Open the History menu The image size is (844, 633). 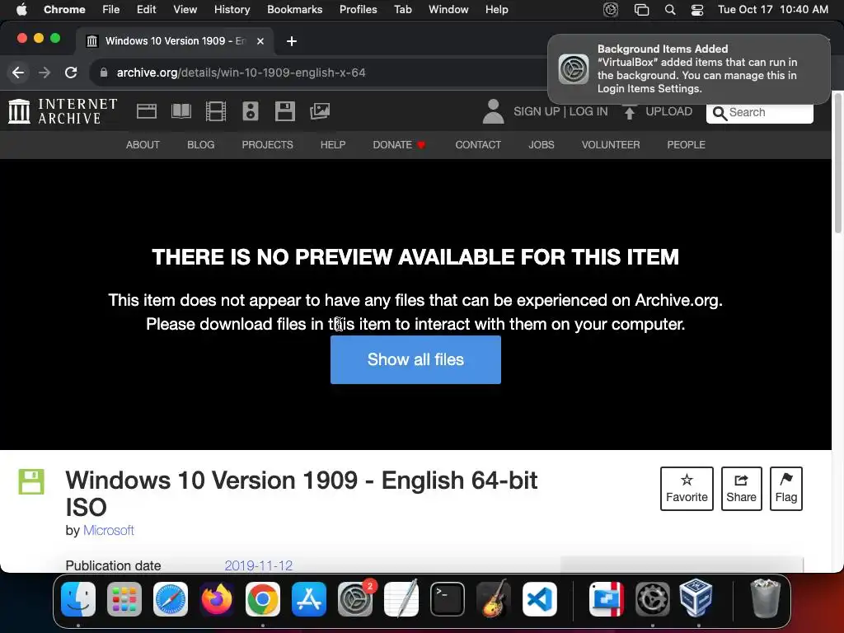(x=232, y=10)
